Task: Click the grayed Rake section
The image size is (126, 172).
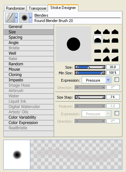Action: (29, 59)
